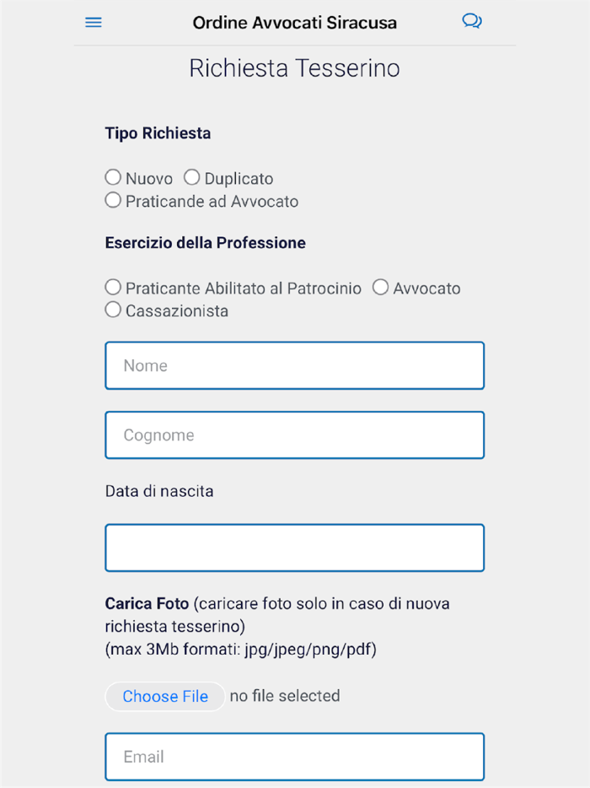
Task: Select the Nuovo radio button
Action: pos(113,177)
